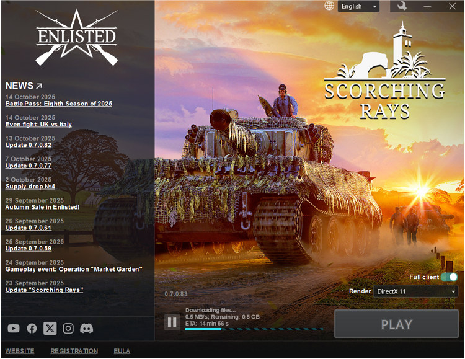Click the globe language icon

(x=329, y=6)
